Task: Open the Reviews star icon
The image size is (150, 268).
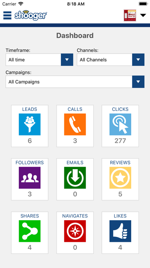Action: point(120,178)
